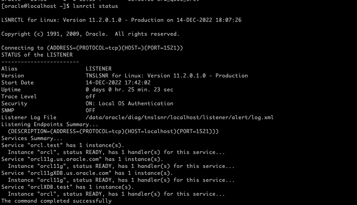Click the '[oracle@localhost ~]$' shell prompt

pyautogui.click(x=35, y=6)
